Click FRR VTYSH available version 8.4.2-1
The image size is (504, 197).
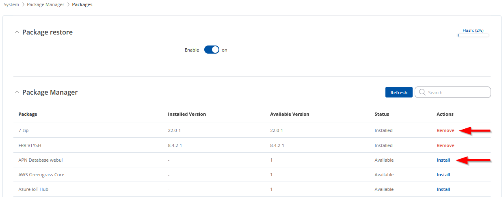(x=278, y=145)
